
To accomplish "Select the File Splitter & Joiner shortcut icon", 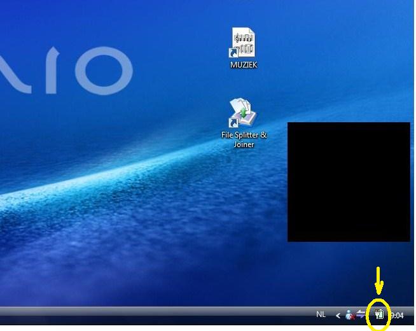I will (243, 113).
